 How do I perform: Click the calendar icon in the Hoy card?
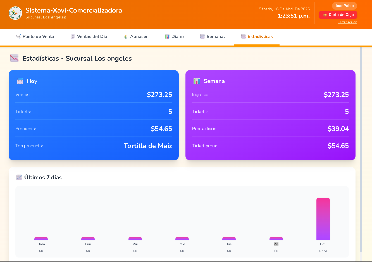pyautogui.click(x=20, y=81)
